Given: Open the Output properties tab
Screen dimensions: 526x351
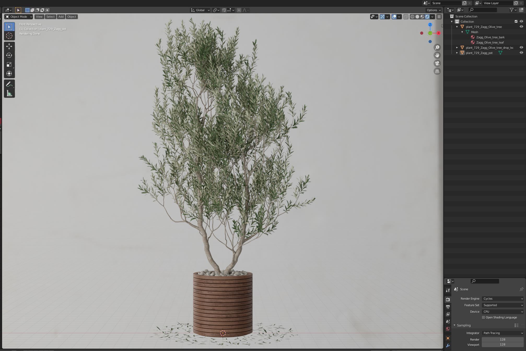Looking at the screenshot, I should point(448,307).
